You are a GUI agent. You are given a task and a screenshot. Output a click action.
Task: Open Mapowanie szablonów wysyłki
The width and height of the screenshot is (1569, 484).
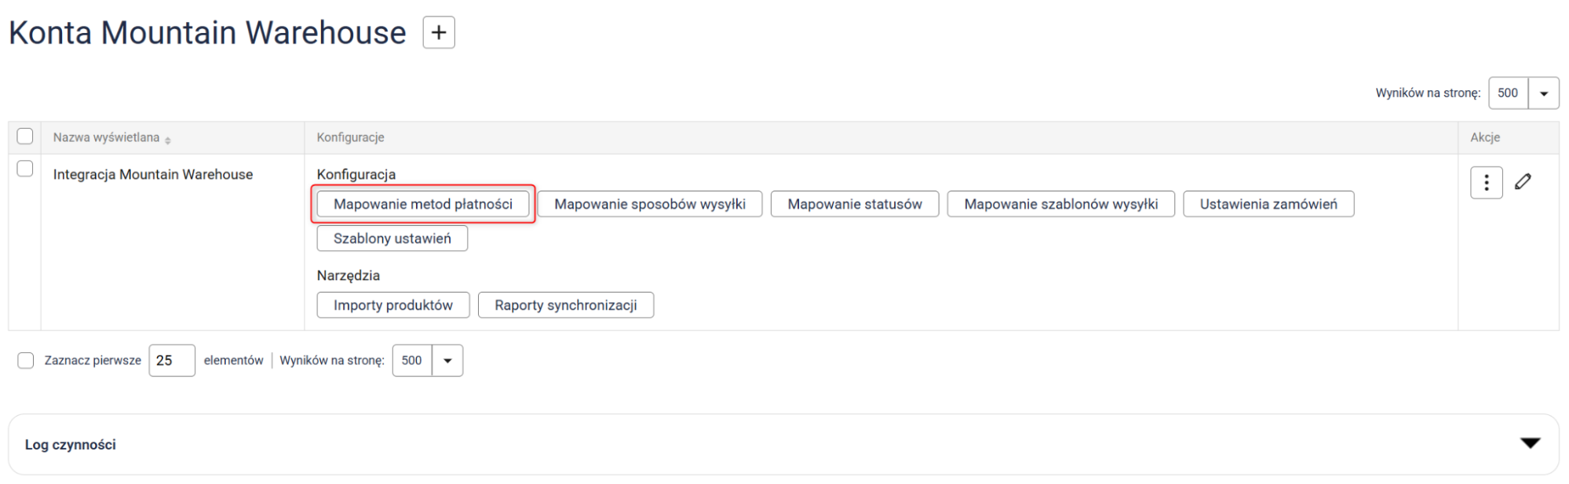[1060, 204]
